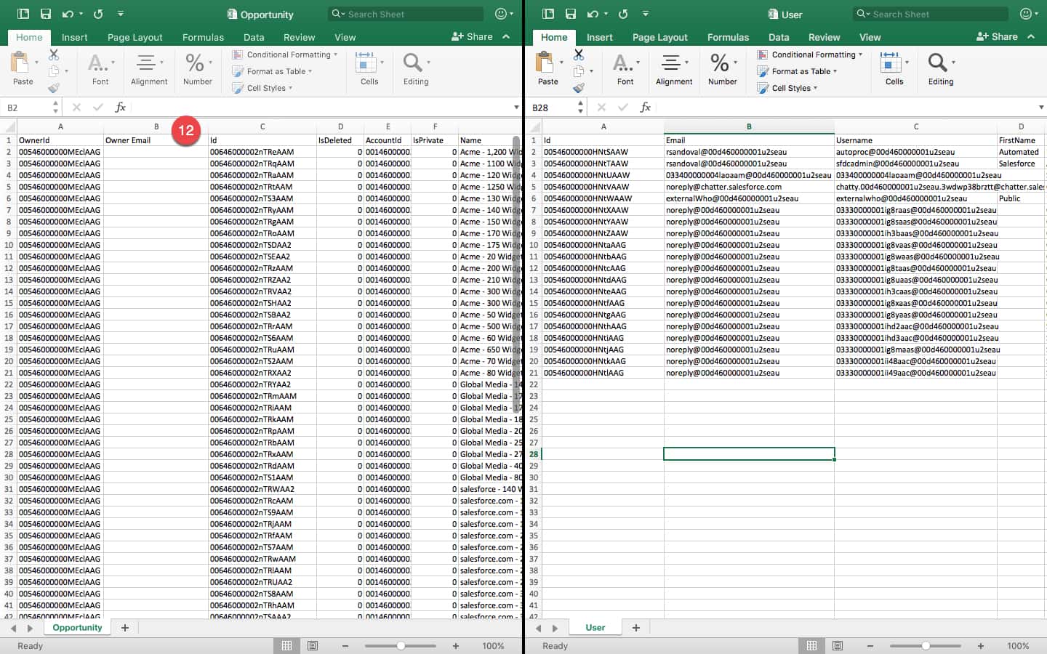Switch to Normal view in the User status bar
The width and height of the screenshot is (1047, 654).
811,646
